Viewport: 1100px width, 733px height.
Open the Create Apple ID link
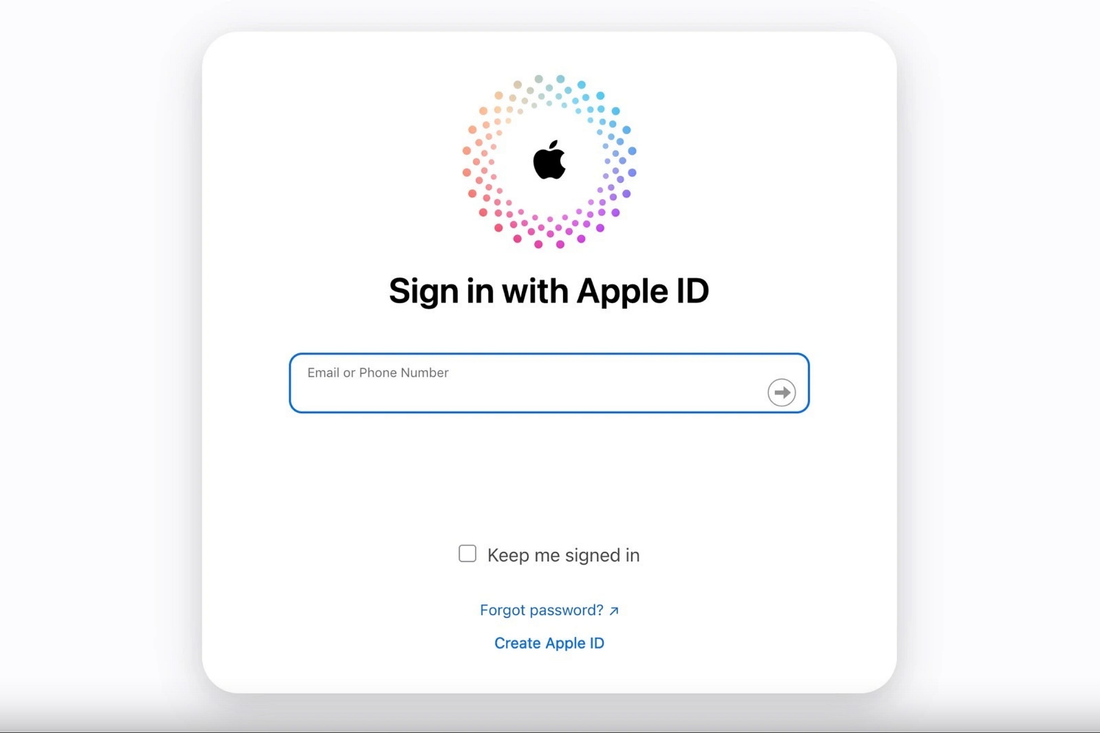coord(549,643)
